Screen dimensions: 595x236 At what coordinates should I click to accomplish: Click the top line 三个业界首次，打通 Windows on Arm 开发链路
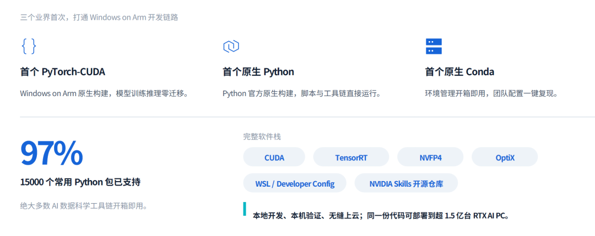tap(99, 18)
